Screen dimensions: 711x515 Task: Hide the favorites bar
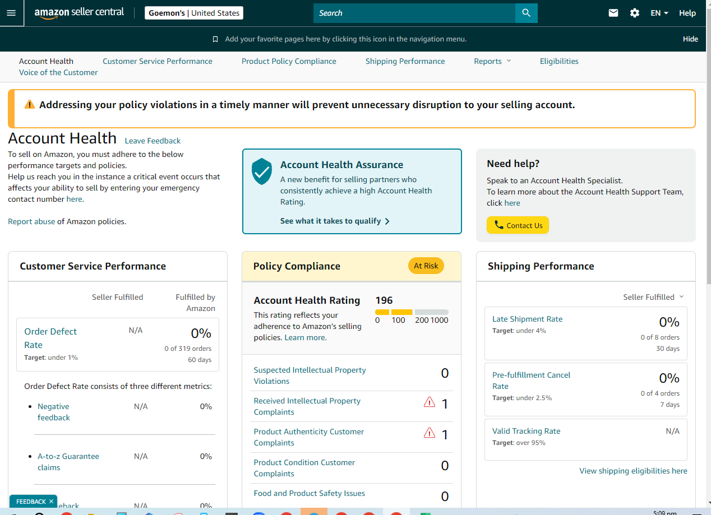click(690, 39)
